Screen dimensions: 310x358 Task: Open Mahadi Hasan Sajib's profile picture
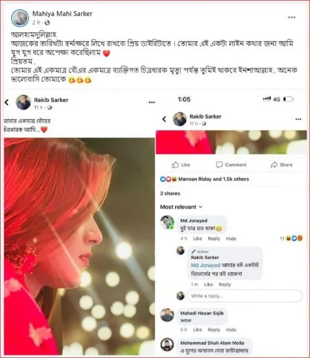point(167,315)
